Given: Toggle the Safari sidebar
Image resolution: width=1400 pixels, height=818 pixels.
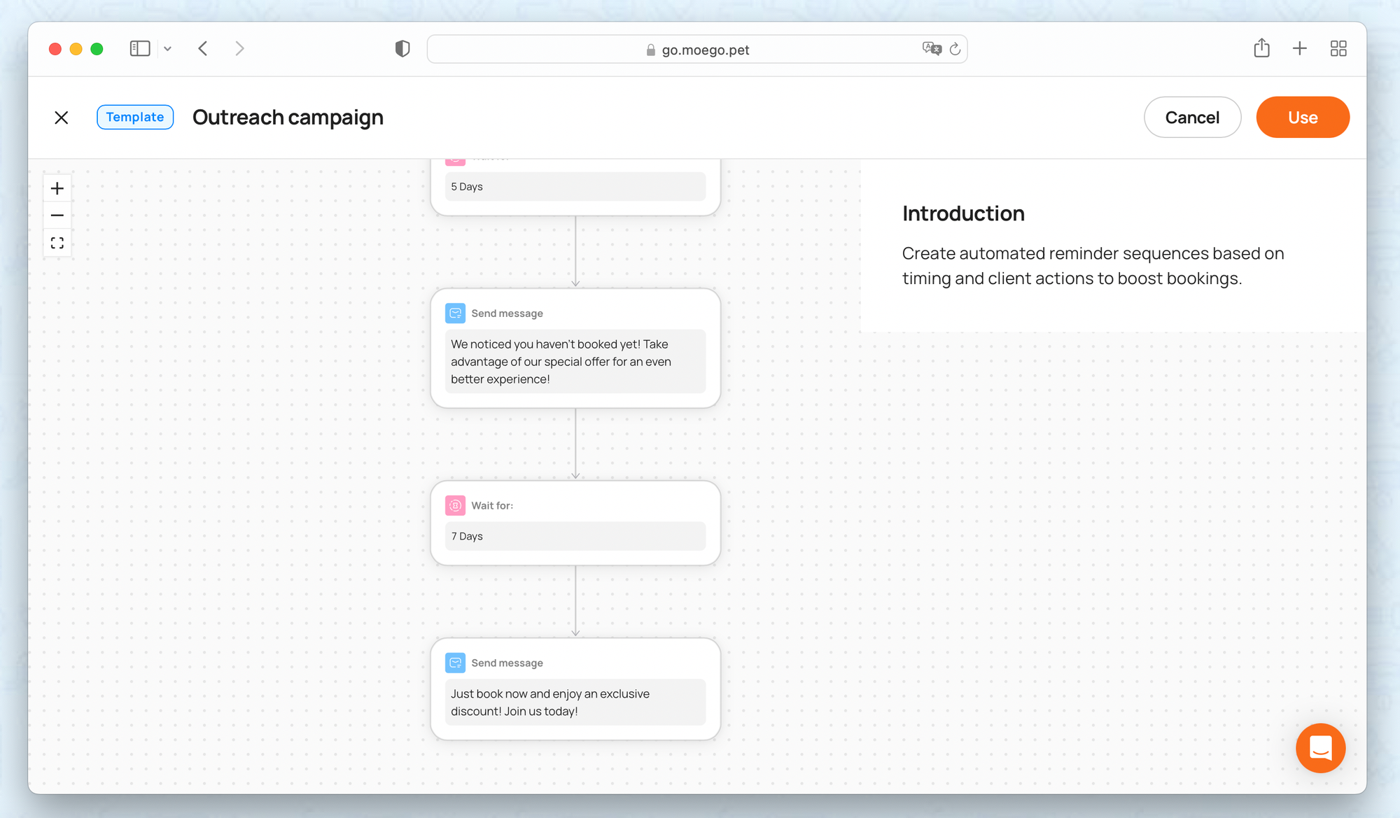Looking at the screenshot, I should 140,48.
